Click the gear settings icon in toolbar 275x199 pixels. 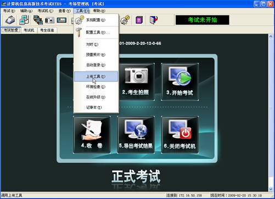pyautogui.click(x=125, y=20)
